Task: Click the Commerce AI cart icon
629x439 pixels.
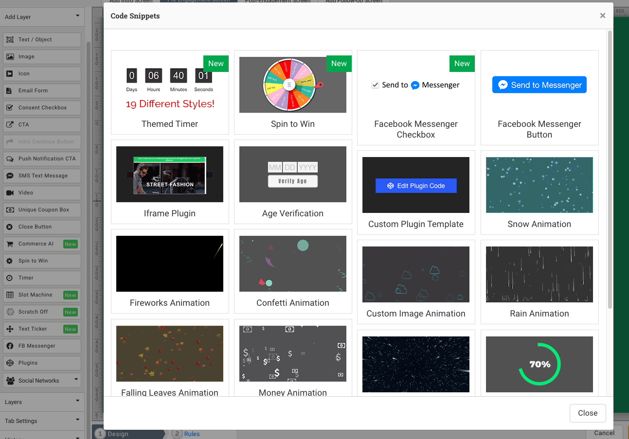Action: tap(10, 244)
